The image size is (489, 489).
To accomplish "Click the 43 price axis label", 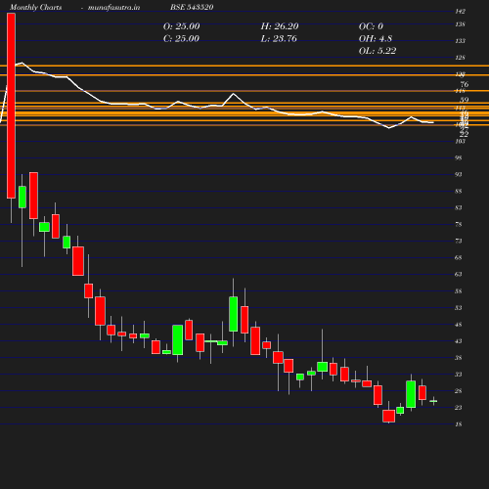I will pos(459,341).
